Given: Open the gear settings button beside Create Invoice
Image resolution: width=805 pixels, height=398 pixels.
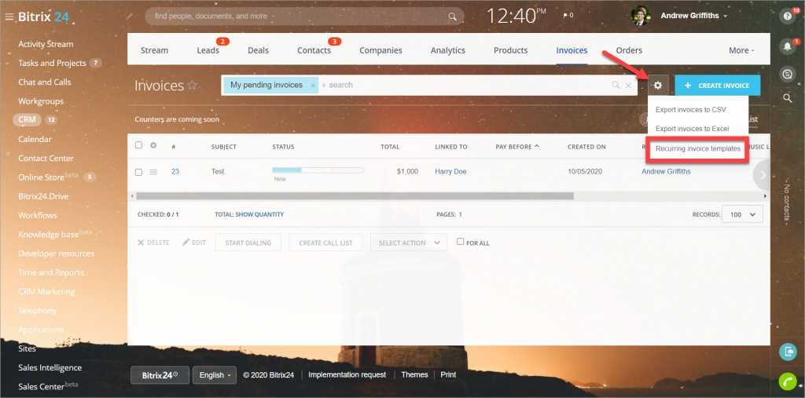Looking at the screenshot, I should 658,85.
